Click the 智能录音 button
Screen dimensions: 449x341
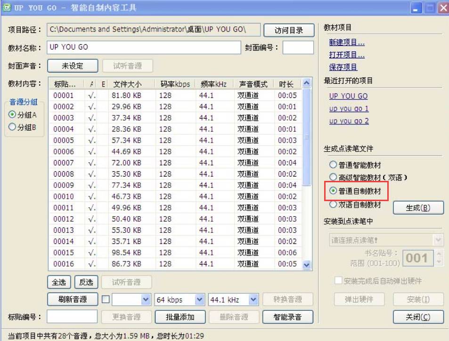pyautogui.click(x=288, y=317)
